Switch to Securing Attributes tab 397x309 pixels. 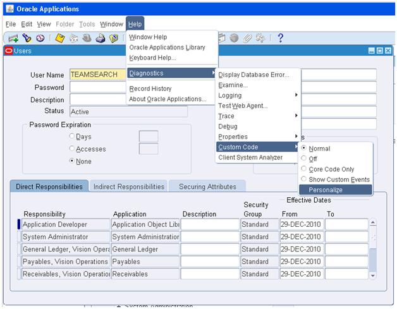pos(207,186)
